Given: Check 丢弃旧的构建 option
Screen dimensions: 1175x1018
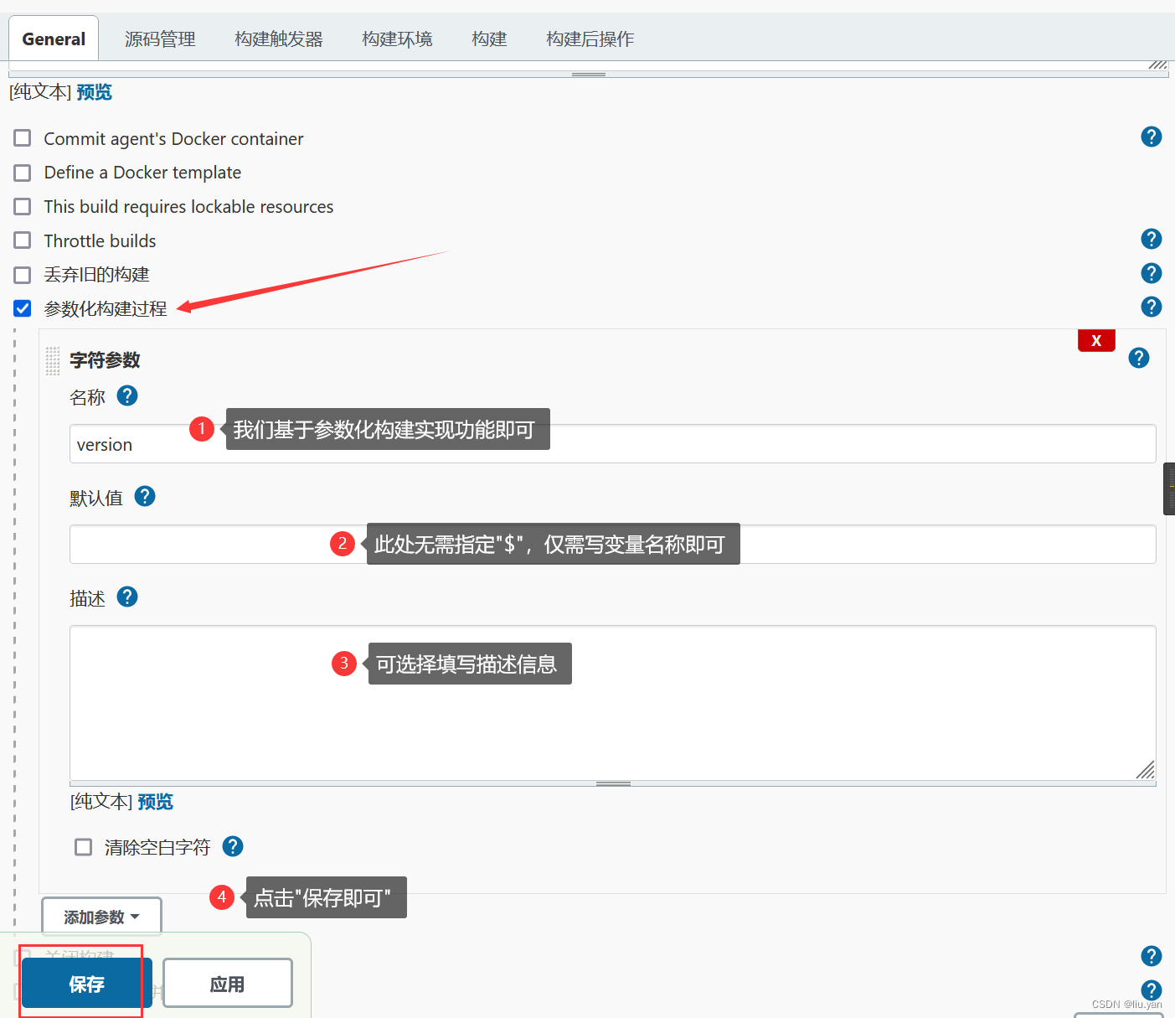Looking at the screenshot, I should click(23, 274).
